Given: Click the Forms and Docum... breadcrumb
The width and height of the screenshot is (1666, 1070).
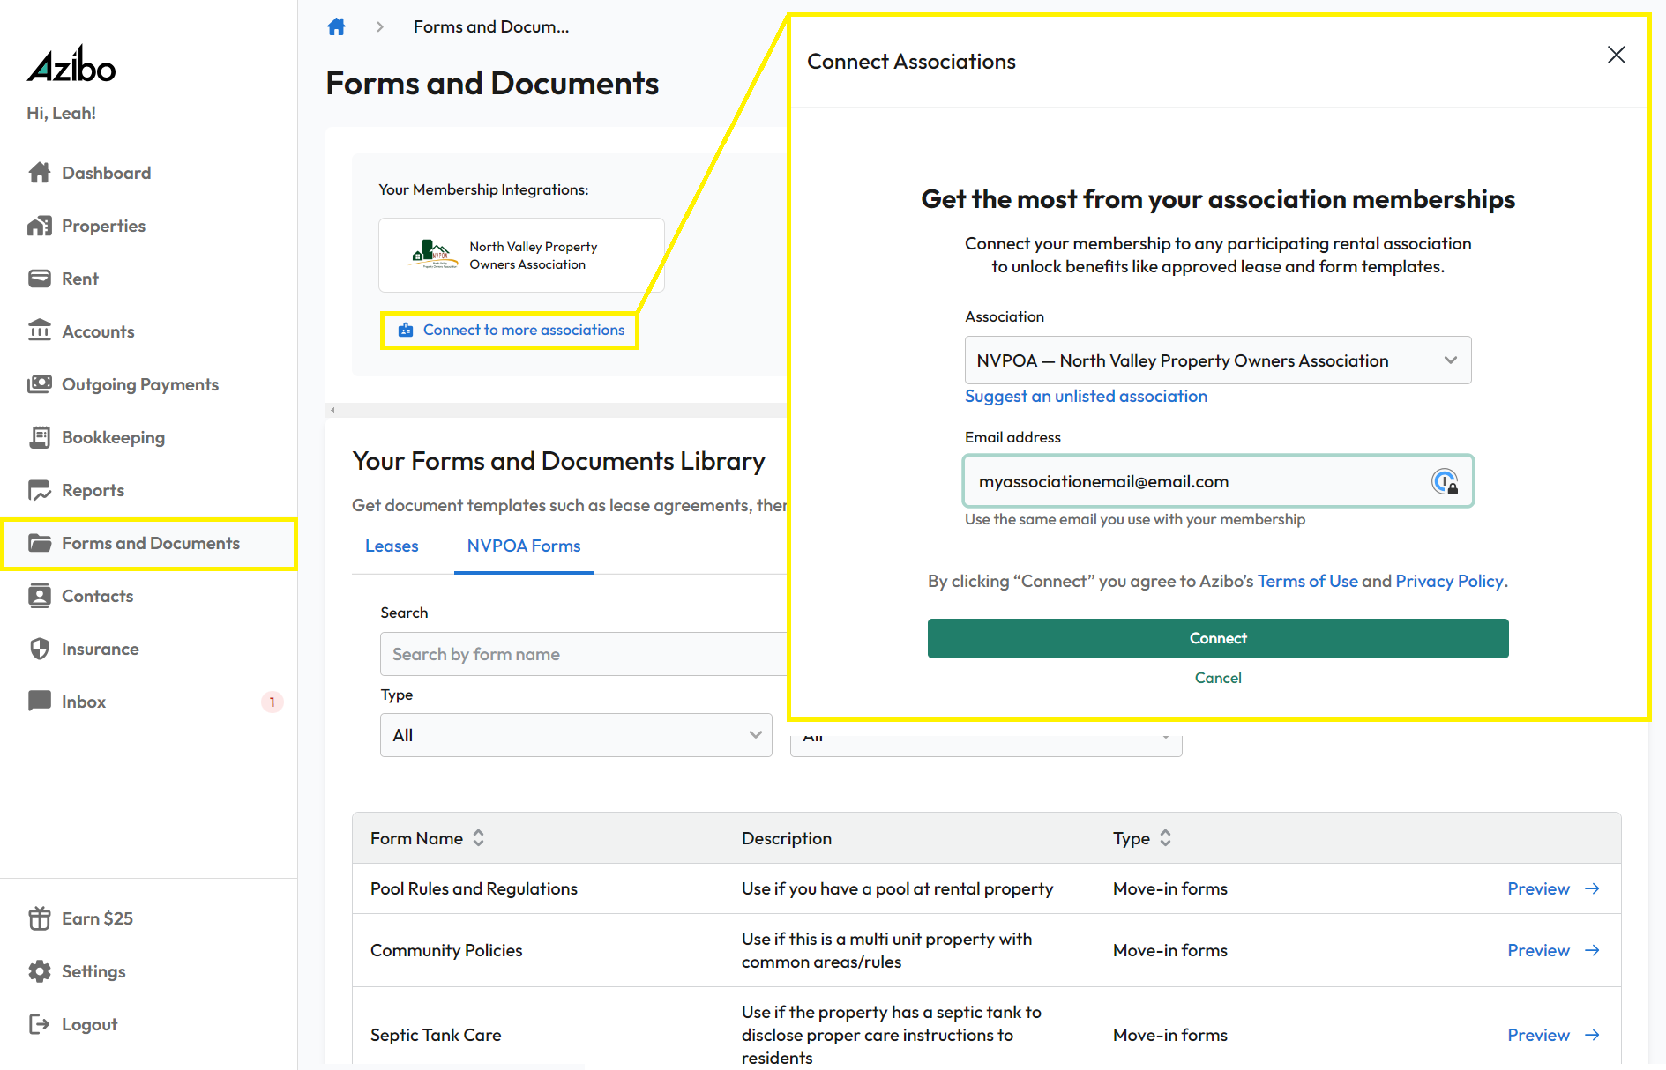Looking at the screenshot, I should [x=491, y=26].
